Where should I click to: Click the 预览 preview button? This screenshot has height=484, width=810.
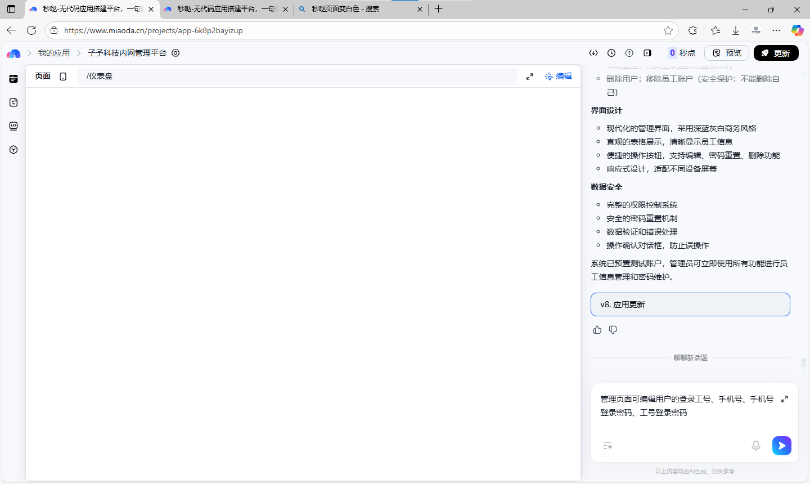pos(727,53)
